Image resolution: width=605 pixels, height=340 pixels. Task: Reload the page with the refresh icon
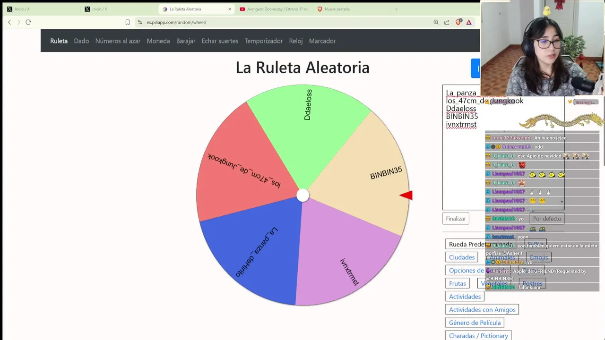(28, 22)
